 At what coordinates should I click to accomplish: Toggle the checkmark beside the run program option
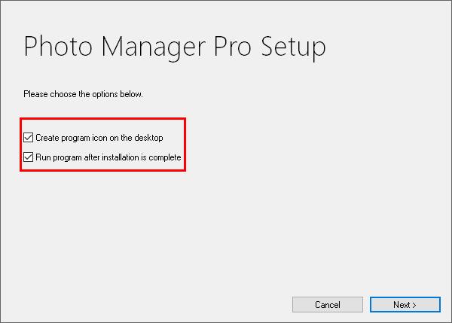point(29,157)
